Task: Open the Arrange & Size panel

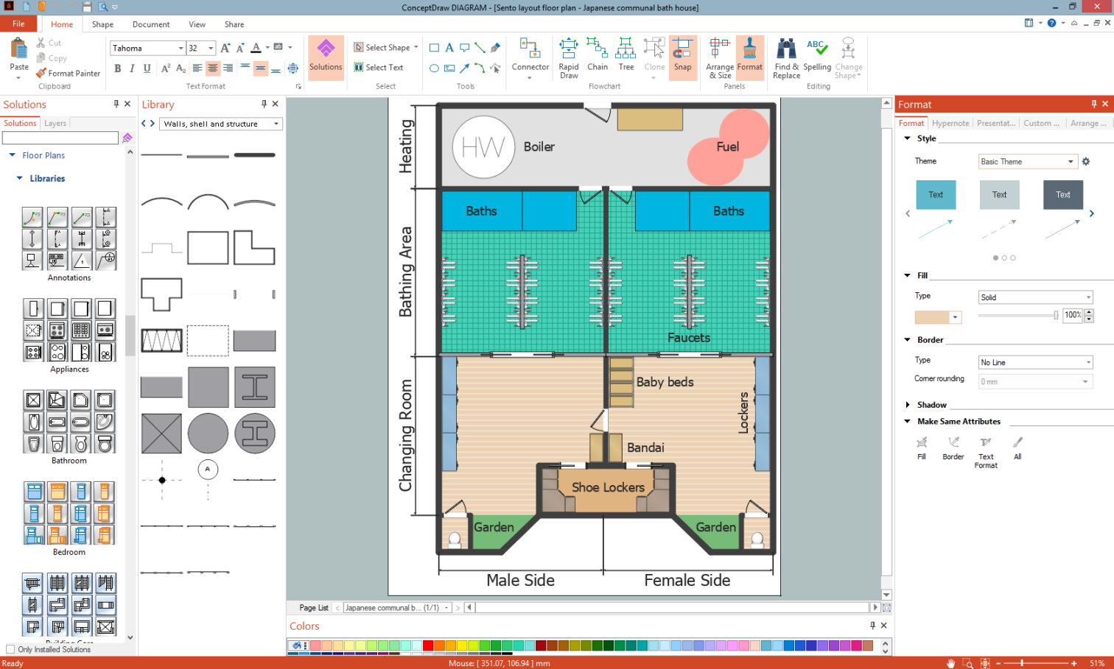Action: coord(720,57)
